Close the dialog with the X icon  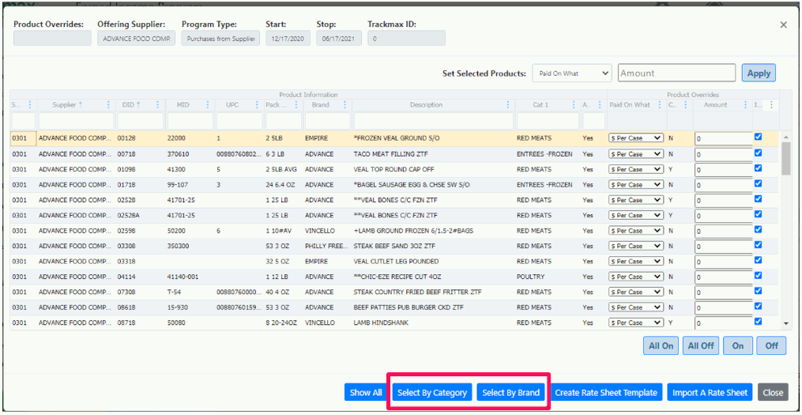(x=783, y=25)
